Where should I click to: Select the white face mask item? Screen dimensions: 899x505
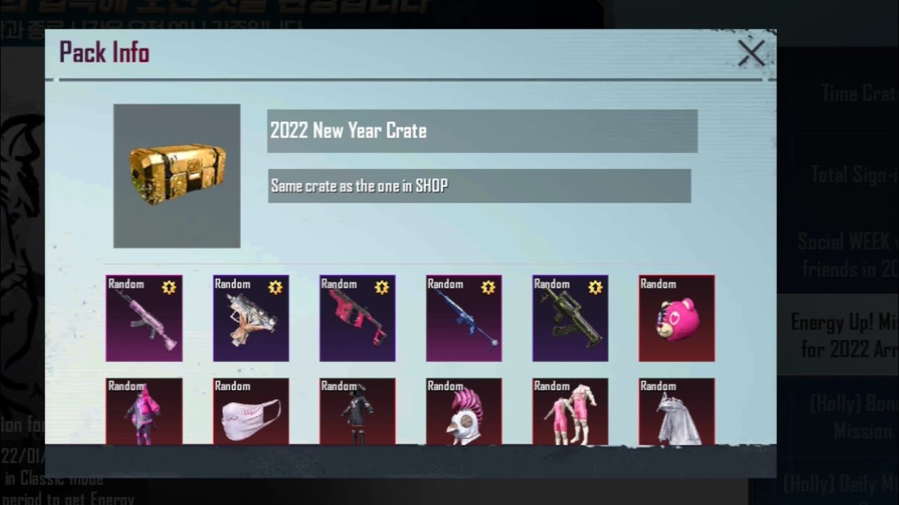(251, 412)
